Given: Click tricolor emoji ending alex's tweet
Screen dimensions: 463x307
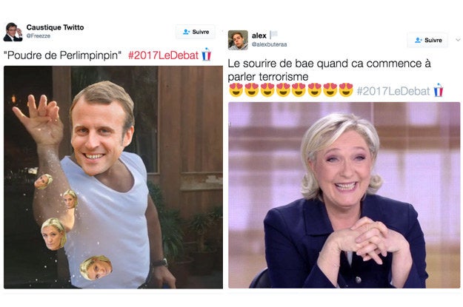Looking at the screenshot, I should coord(439,90).
